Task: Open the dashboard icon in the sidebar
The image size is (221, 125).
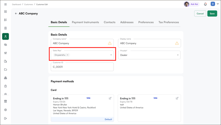Action: pos(6,12)
